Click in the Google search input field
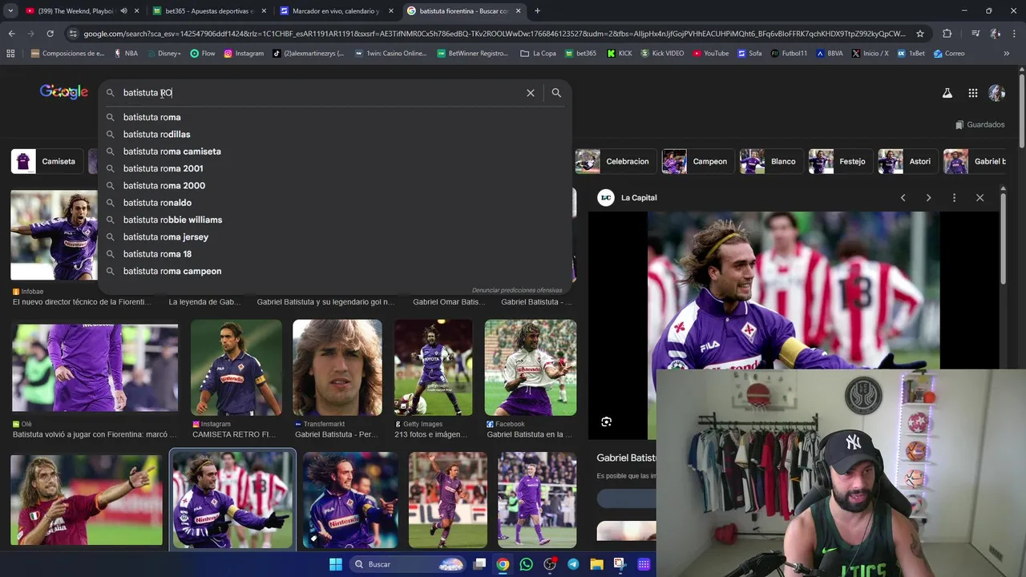1026x577 pixels. coord(321,93)
